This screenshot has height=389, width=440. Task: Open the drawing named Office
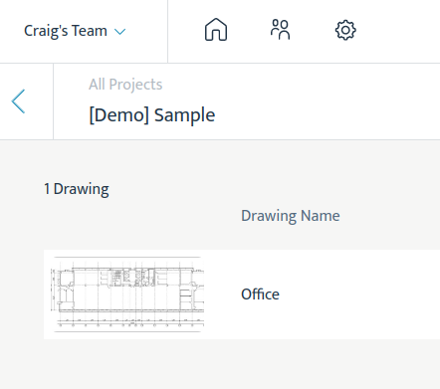pos(260,294)
